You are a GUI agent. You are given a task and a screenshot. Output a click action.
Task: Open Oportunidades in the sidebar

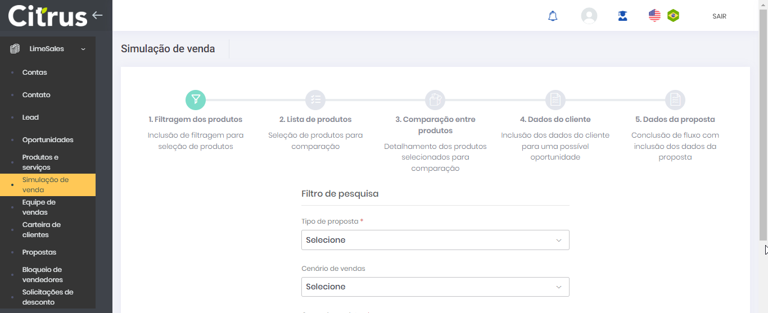tap(48, 140)
